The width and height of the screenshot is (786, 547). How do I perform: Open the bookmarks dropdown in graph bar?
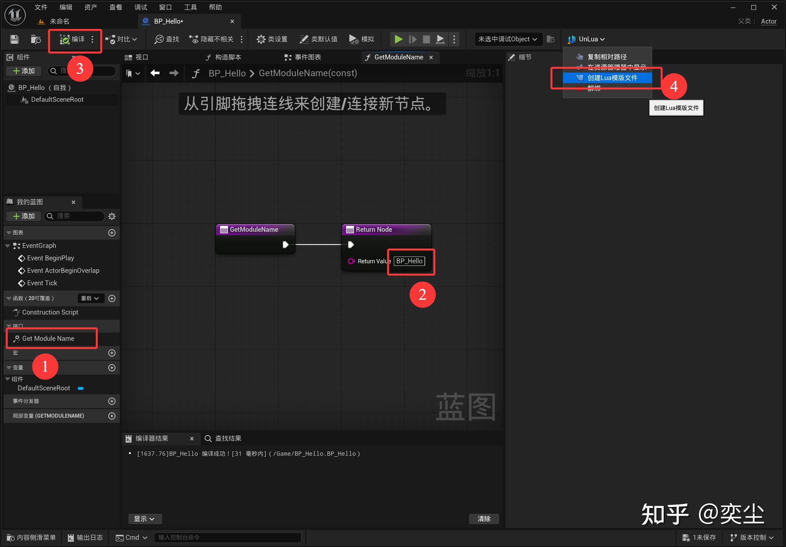[133, 73]
